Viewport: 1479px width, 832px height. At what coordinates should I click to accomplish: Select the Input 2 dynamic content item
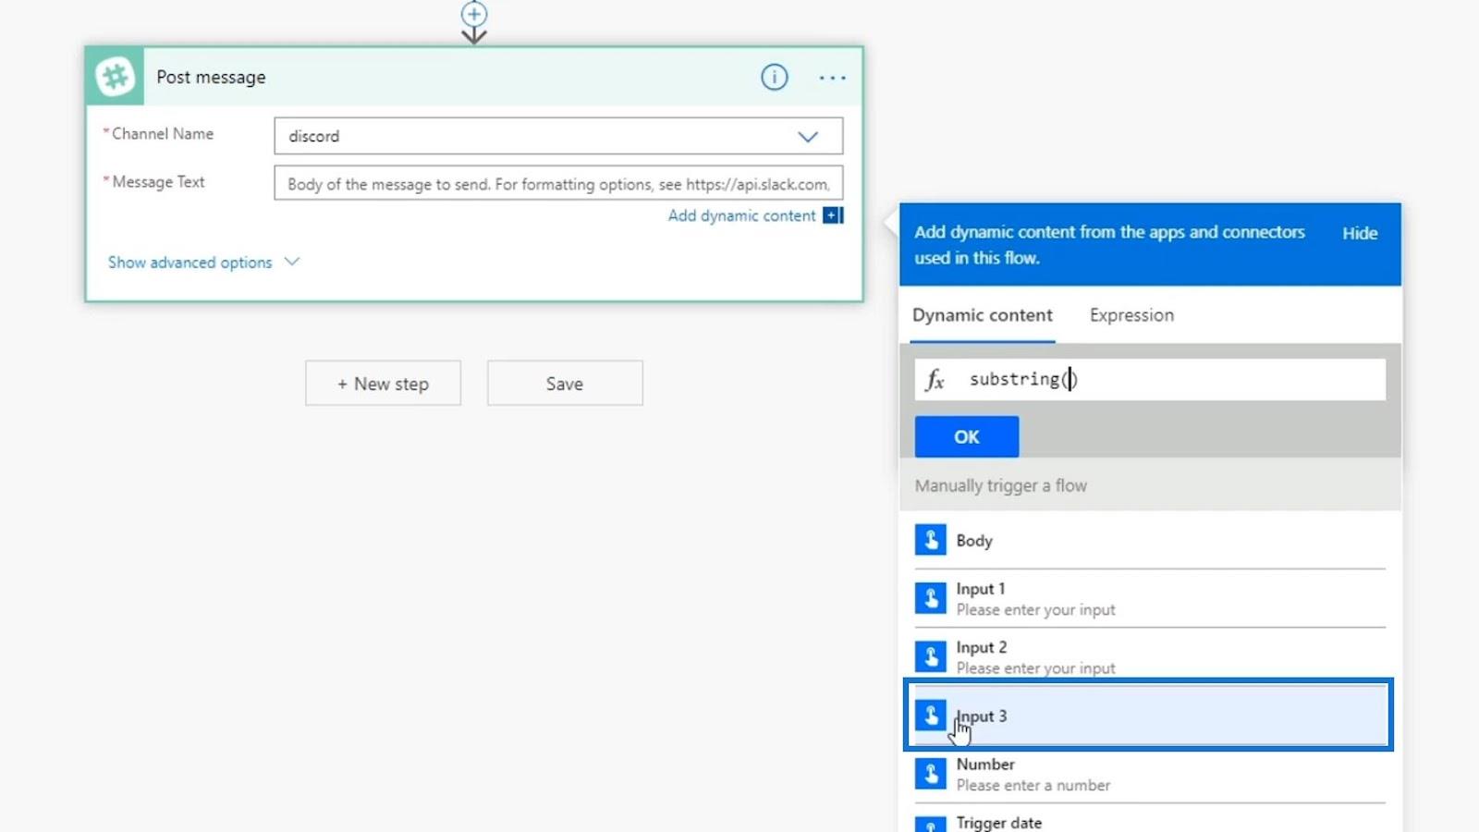point(1150,656)
